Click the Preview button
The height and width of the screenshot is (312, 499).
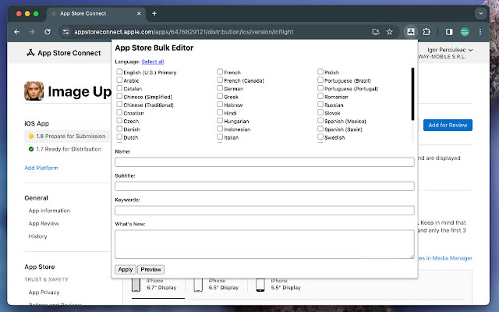tap(151, 269)
